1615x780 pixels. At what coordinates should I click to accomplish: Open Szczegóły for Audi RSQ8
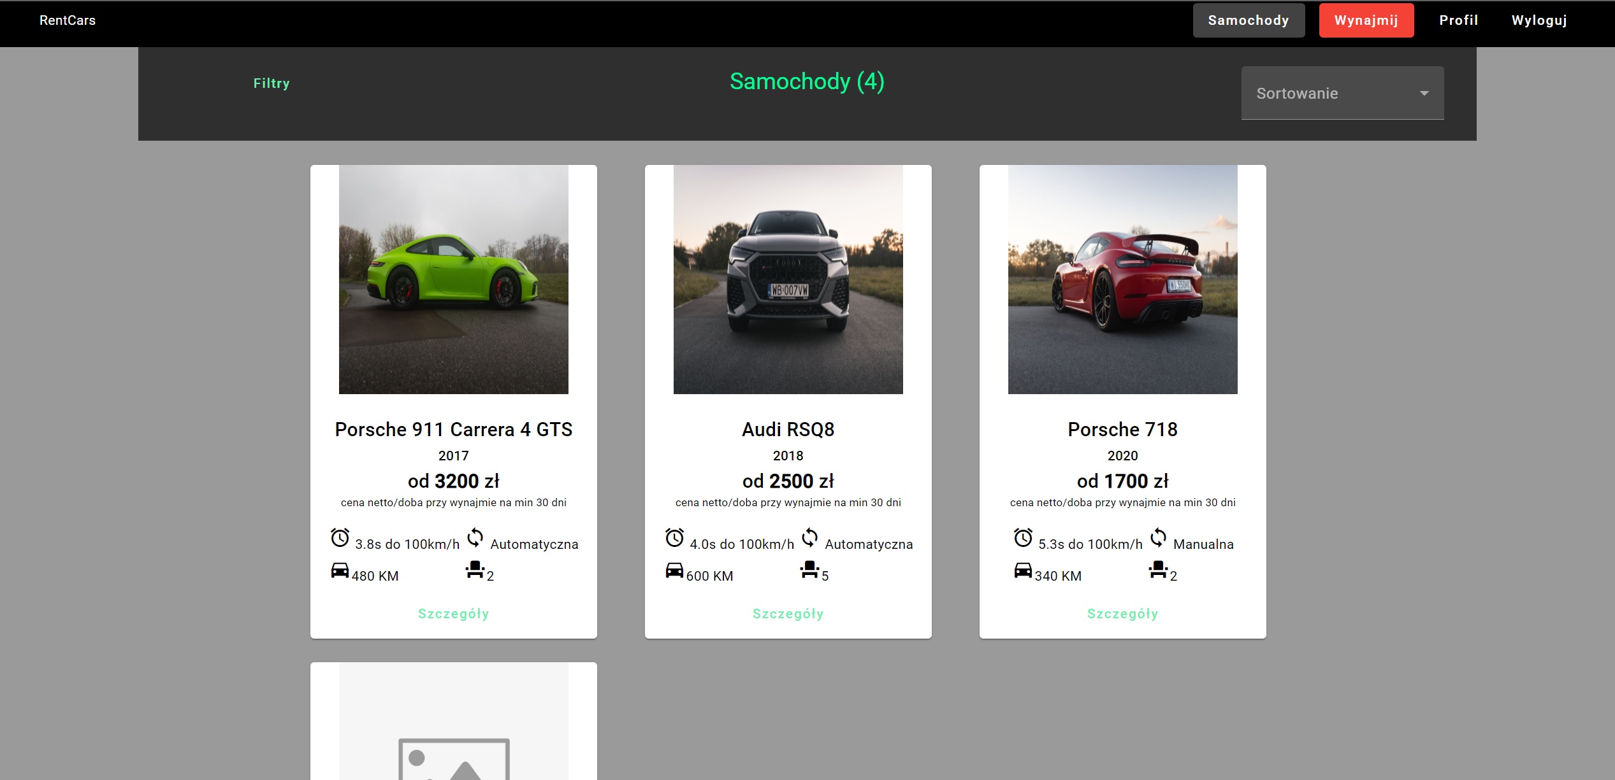(x=788, y=614)
